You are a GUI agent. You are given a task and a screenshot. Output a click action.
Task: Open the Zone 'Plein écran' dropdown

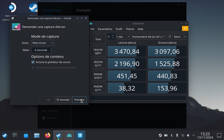(43, 43)
